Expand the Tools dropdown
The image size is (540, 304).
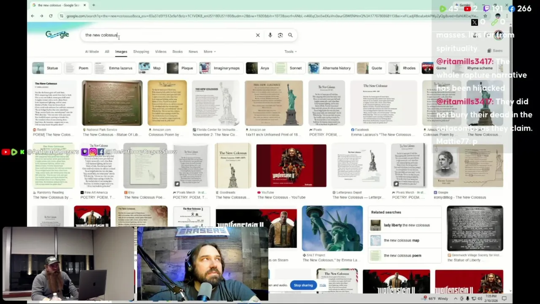click(x=290, y=52)
